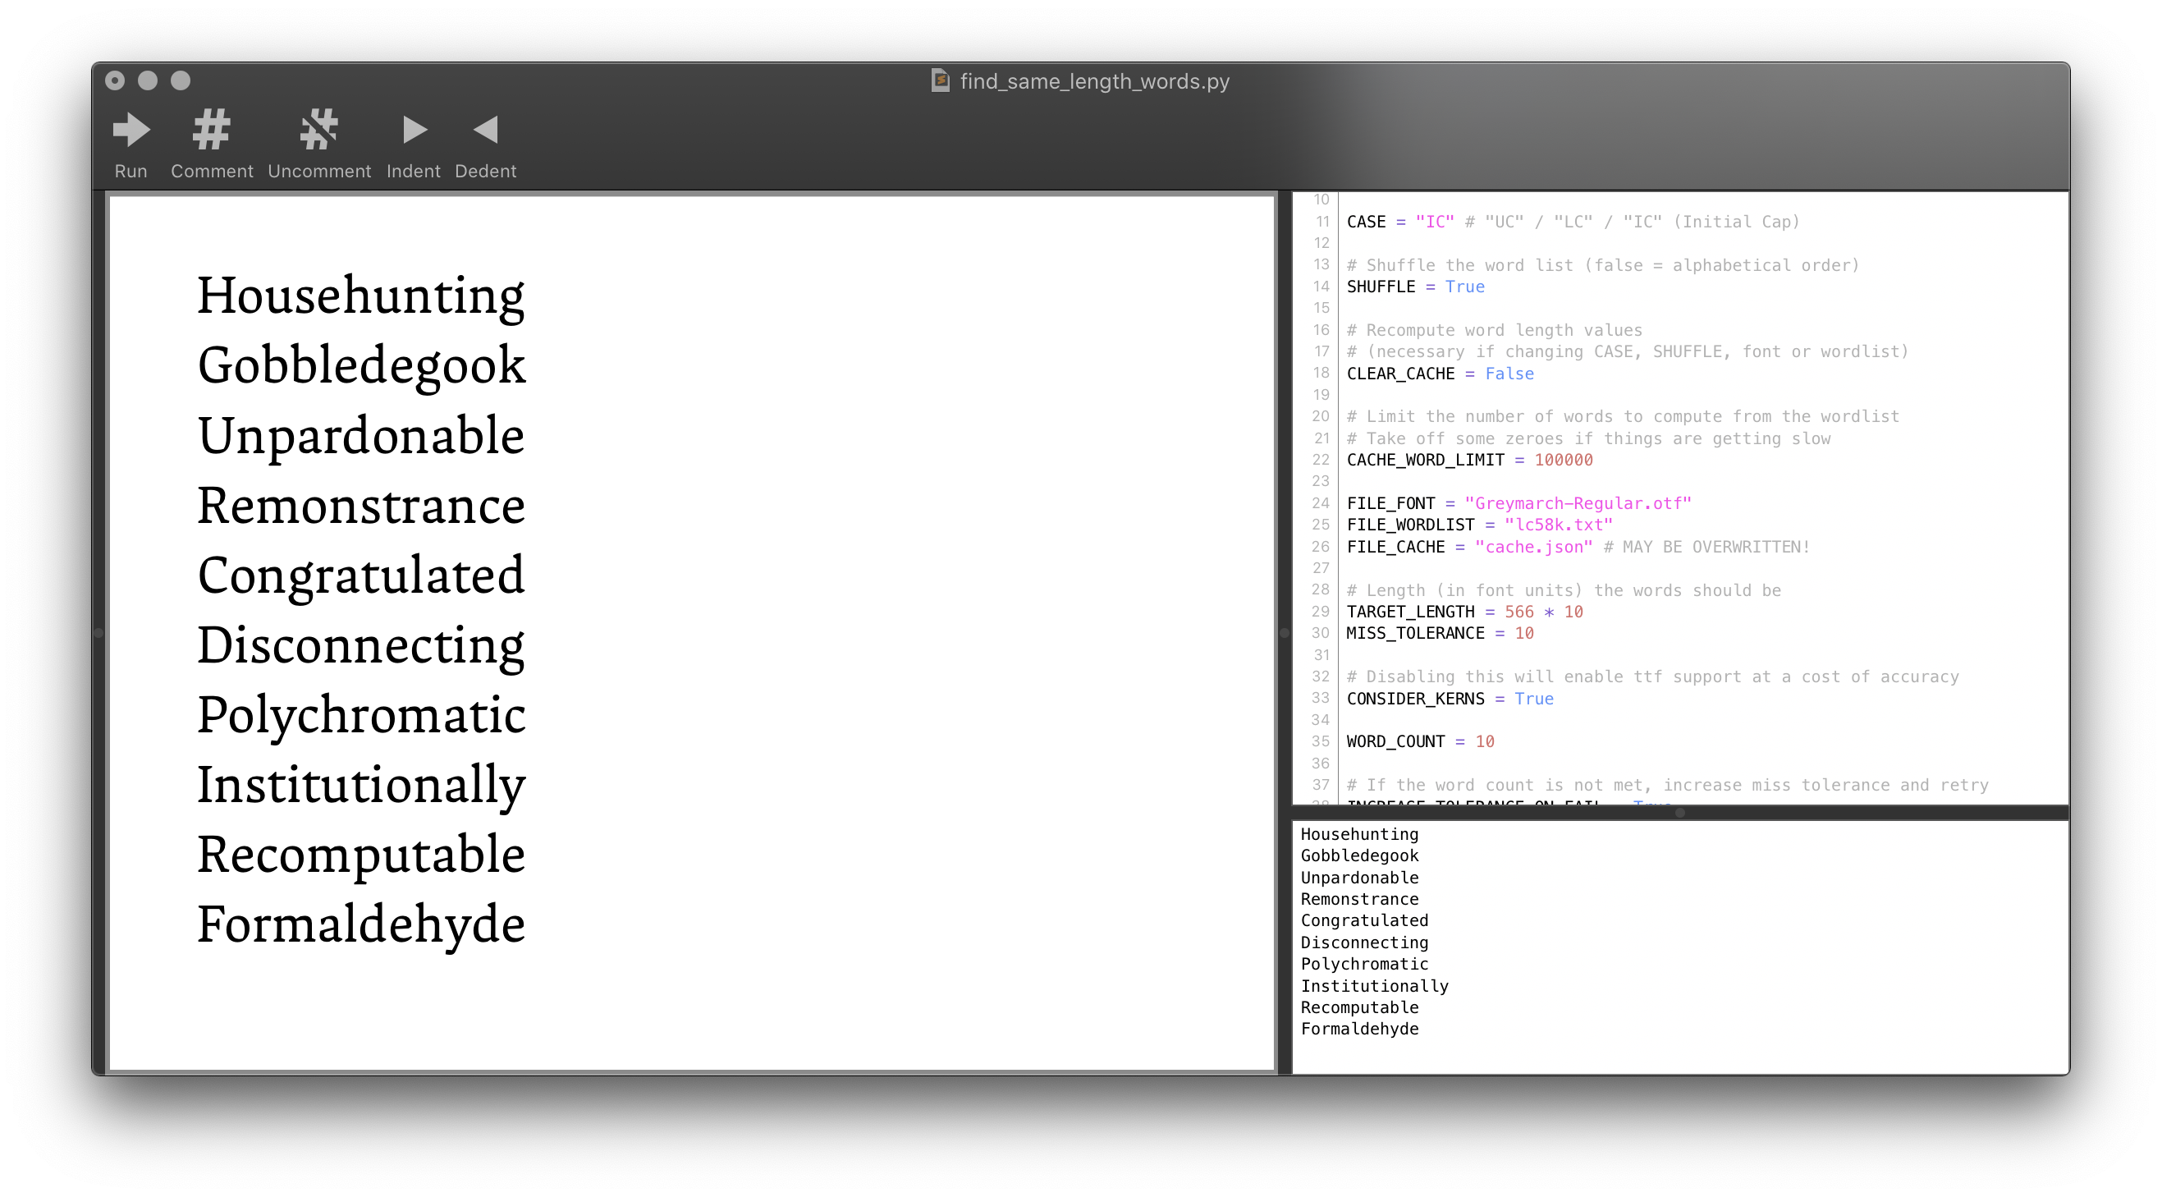Click the Indent triangle icon
This screenshot has width=2162, height=1197.
[x=414, y=130]
